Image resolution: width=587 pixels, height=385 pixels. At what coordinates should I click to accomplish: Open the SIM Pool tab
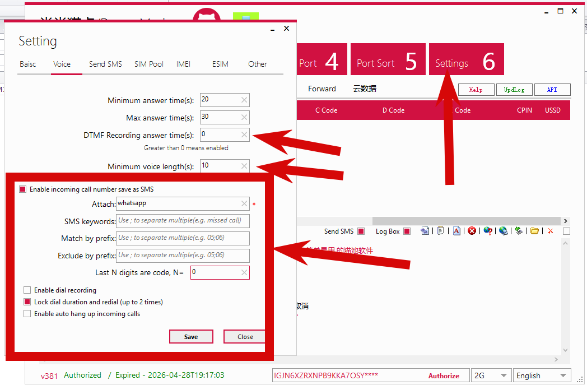149,64
